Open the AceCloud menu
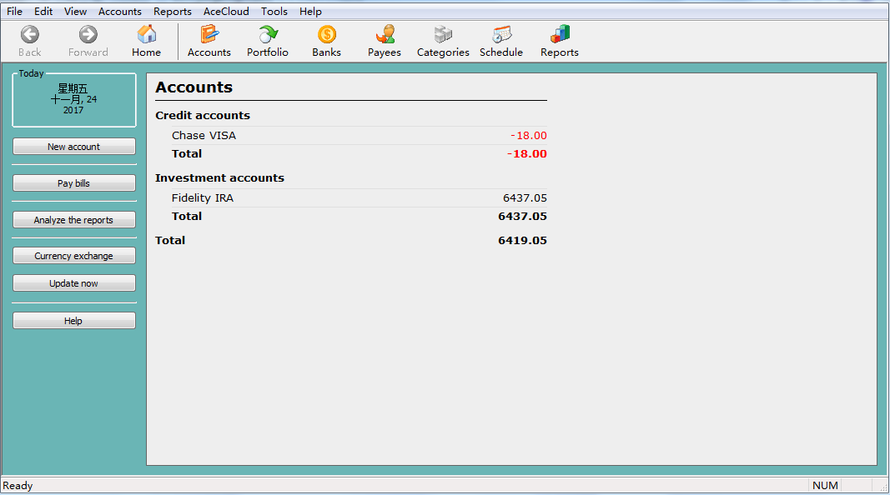 click(x=226, y=12)
